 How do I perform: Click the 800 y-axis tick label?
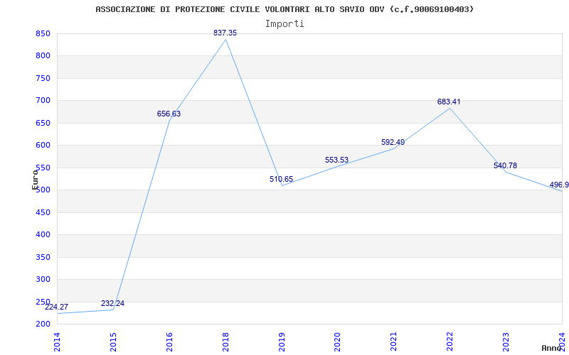[x=43, y=56]
